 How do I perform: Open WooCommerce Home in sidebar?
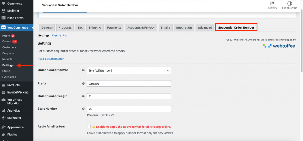(x=6, y=36)
